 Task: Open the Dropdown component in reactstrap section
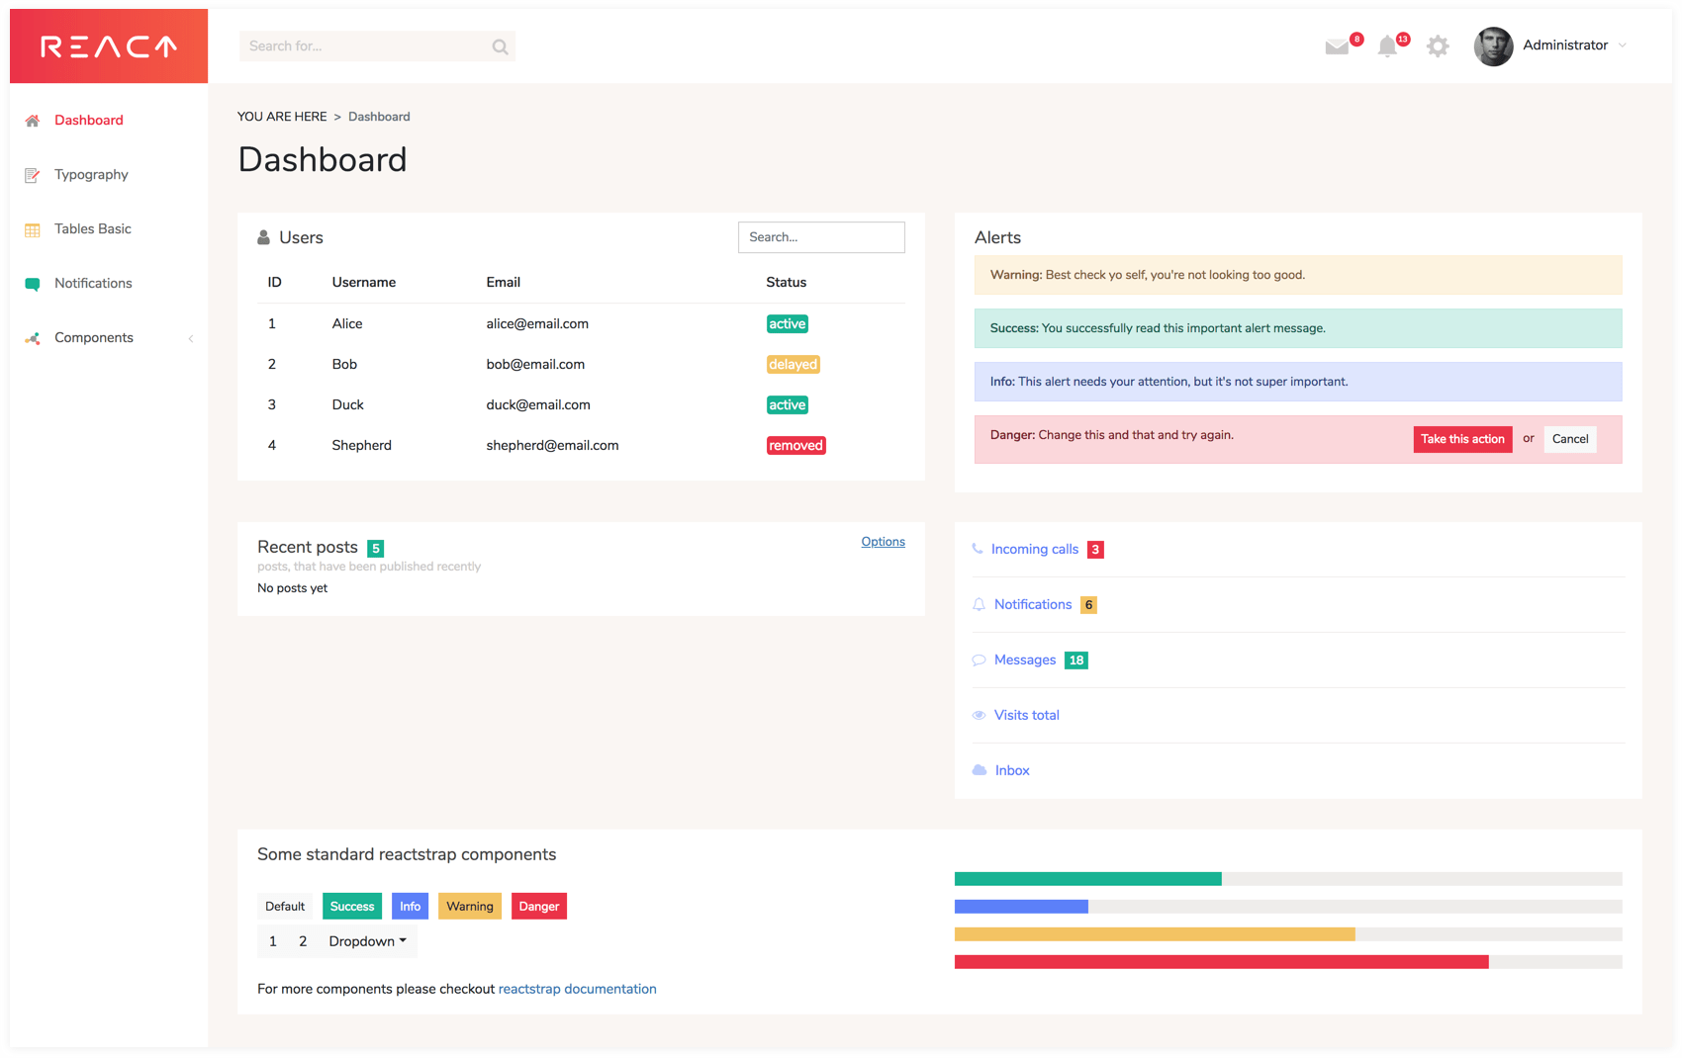click(x=366, y=940)
